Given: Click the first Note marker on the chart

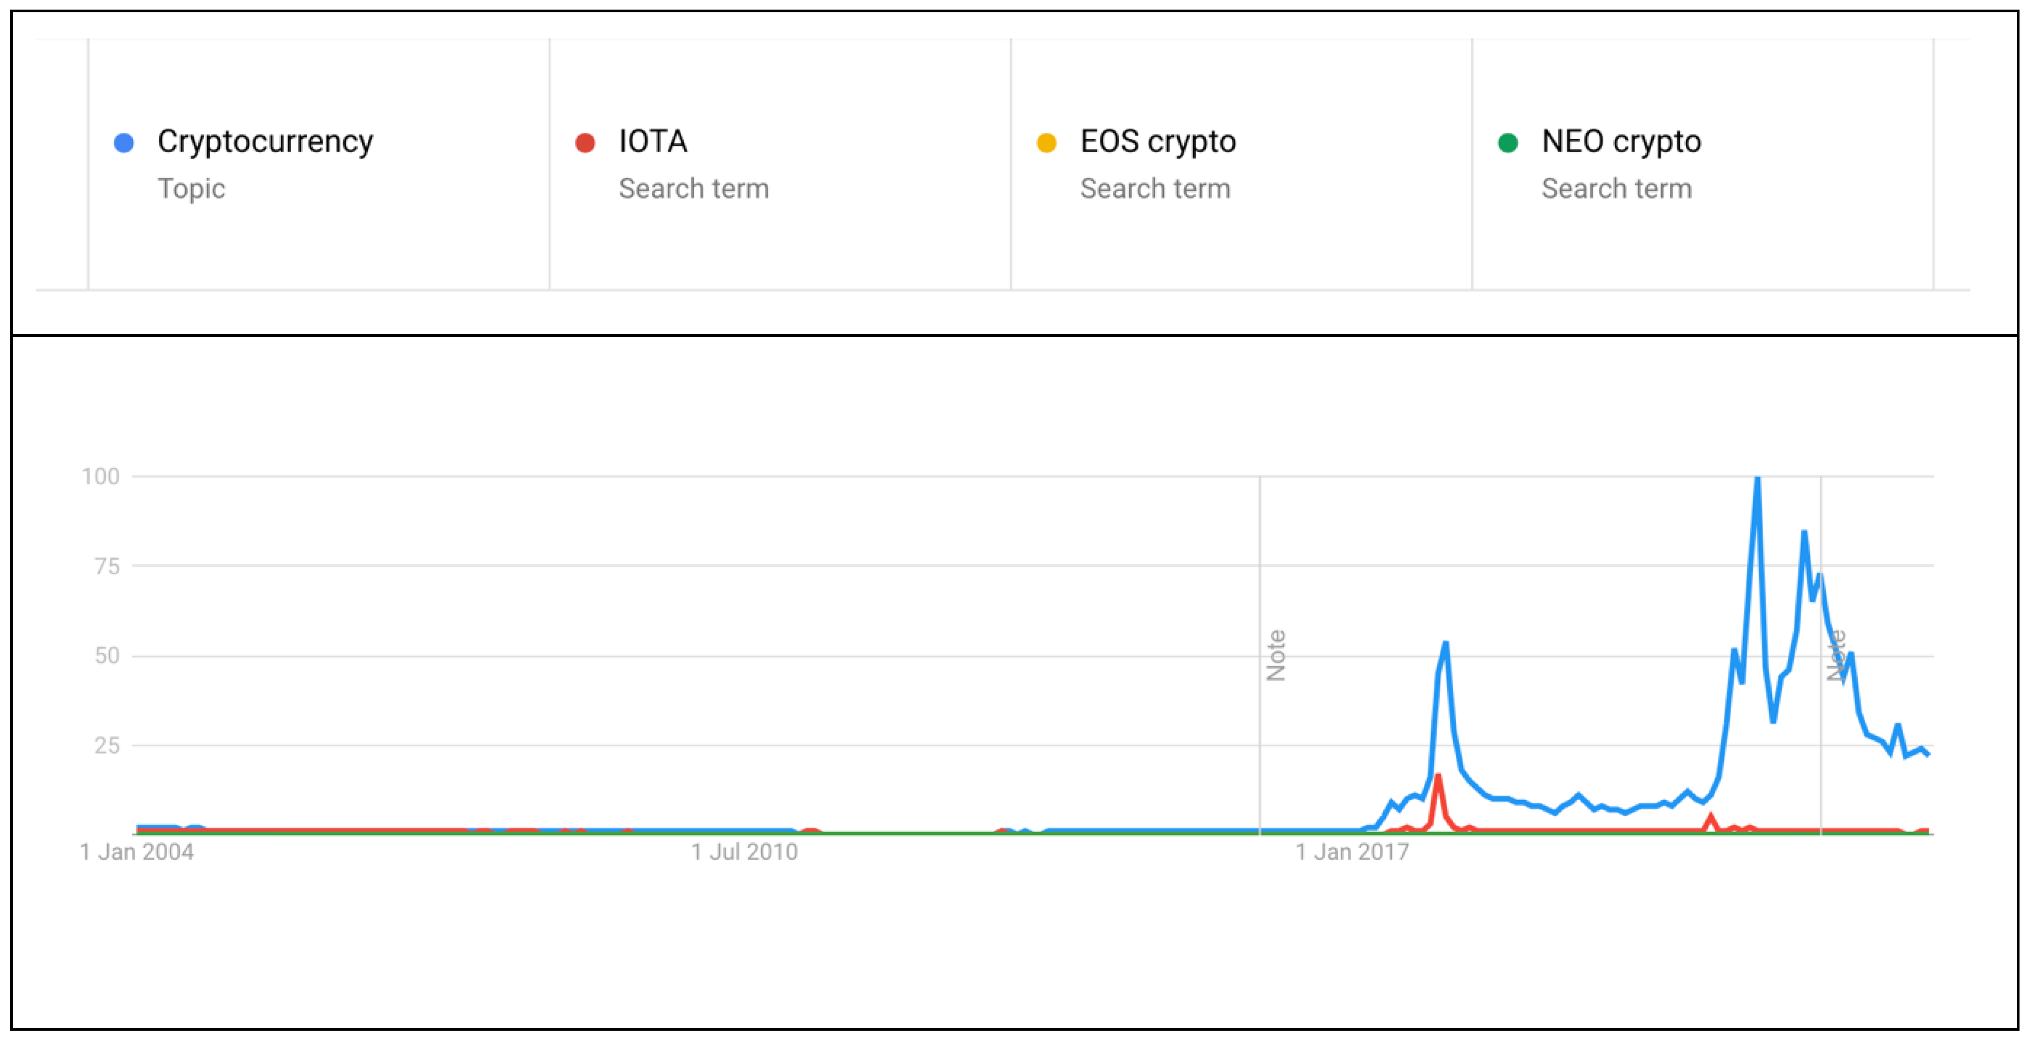Looking at the screenshot, I should (1276, 655).
